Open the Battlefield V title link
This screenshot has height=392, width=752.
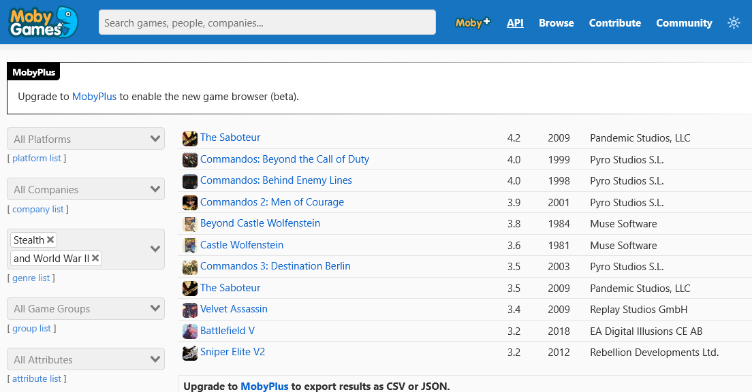[228, 331]
